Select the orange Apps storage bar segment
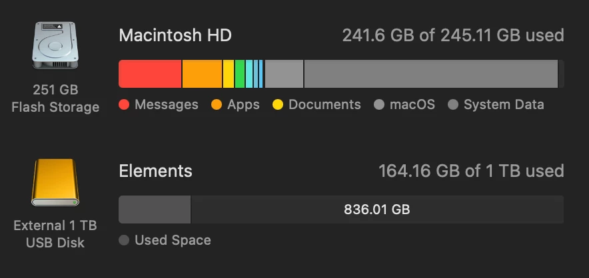The height and width of the screenshot is (278, 589). click(203, 74)
